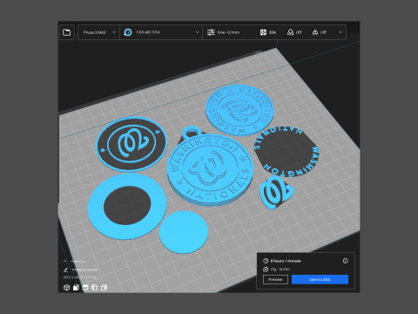The image size is (418, 314).
Task: Expand the print settings panel chevron
Action: [340, 32]
